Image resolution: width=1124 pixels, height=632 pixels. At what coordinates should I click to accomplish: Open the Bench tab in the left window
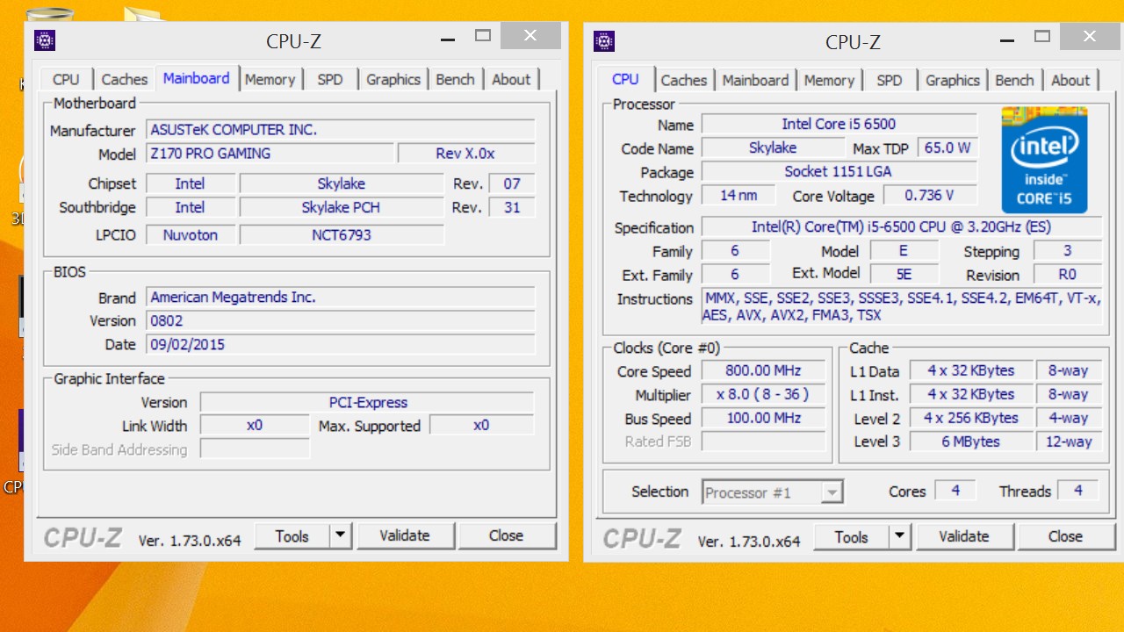click(x=455, y=79)
